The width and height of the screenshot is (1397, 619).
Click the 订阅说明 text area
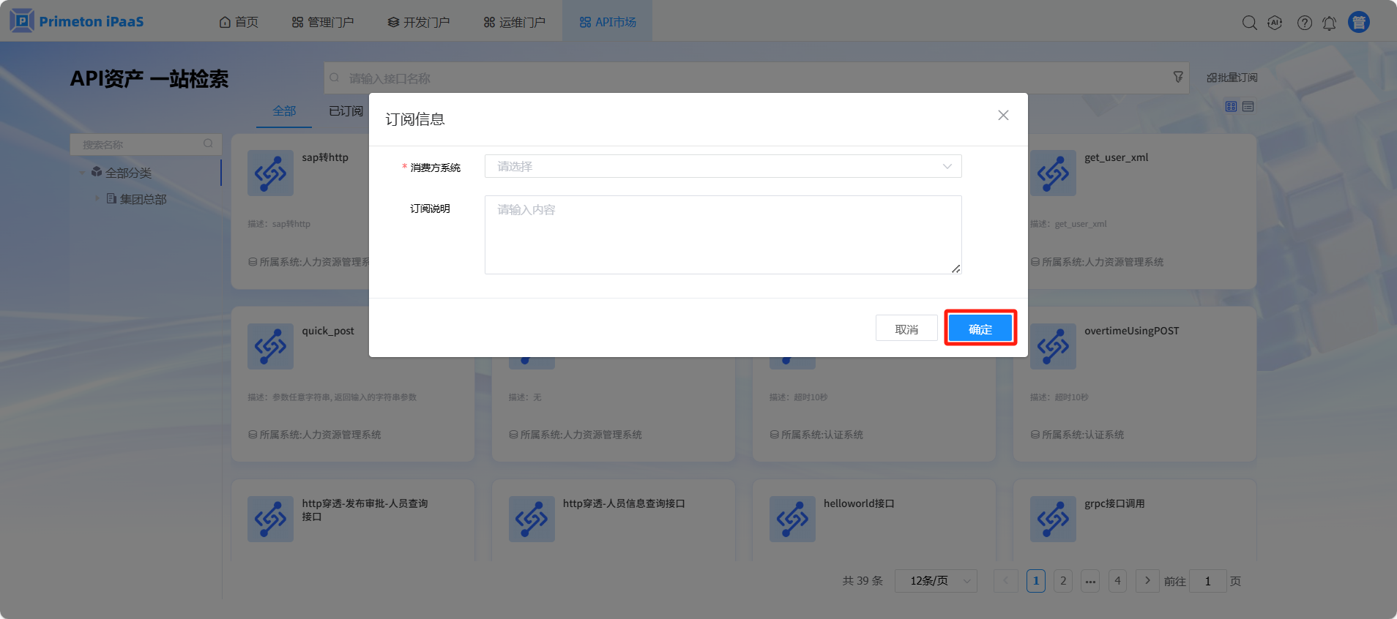point(723,234)
